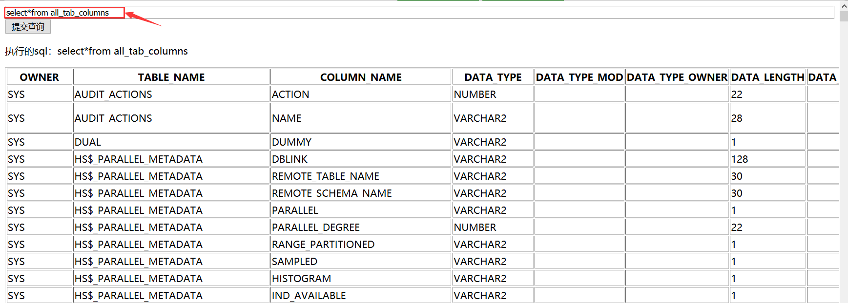This screenshot has width=848, height=303.
Task: Select the TABLE_NAME column header
Action: (x=171, y=77)
